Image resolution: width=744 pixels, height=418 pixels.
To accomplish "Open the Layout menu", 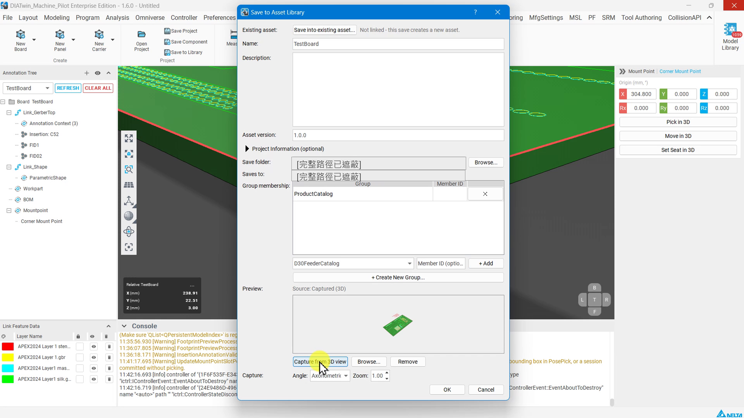I will [x=28, y=18].
